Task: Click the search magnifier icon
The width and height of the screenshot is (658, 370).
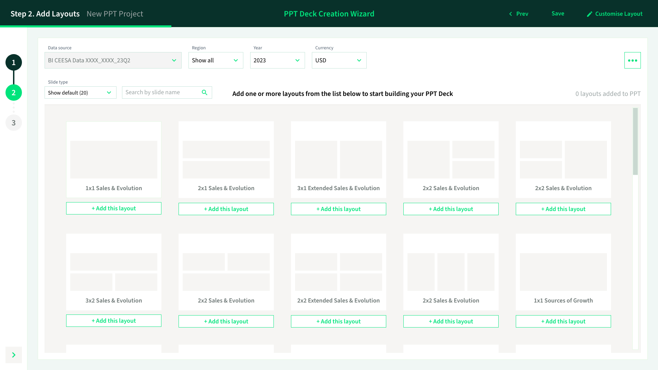Action: click(x=205, y=92)
